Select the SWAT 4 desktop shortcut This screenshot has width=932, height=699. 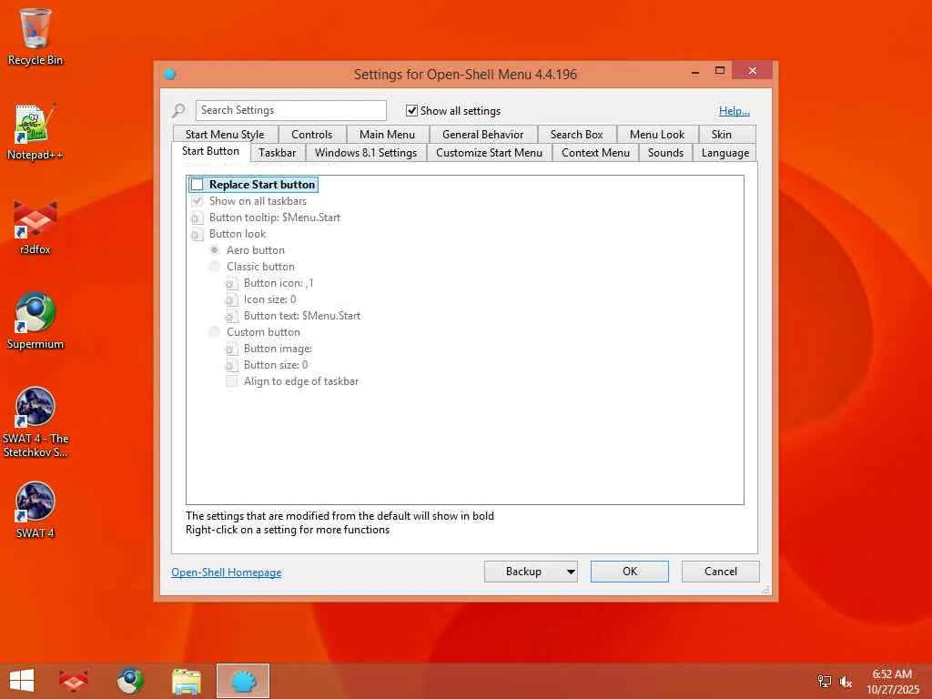(x=35, y=510)
